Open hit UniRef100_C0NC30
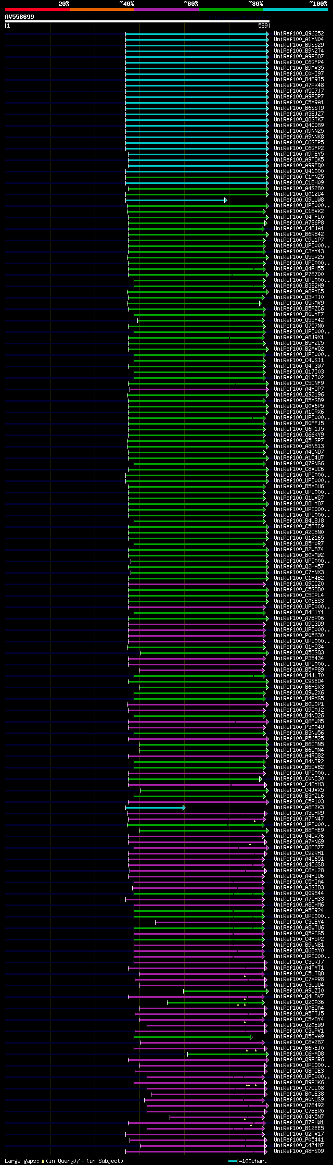Screen dimensions: 333x1165 pos(299,779)
